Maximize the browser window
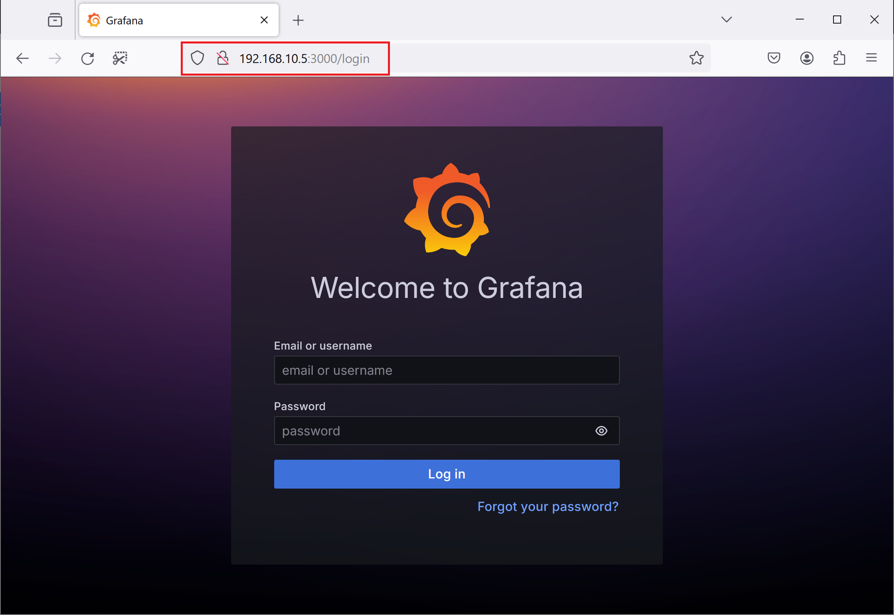 pos(837,20)
